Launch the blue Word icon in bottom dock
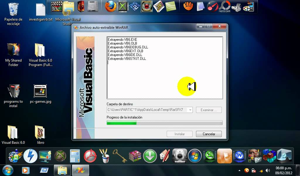The width and height of the screenshot is (300, 176). tap(239, 156)
